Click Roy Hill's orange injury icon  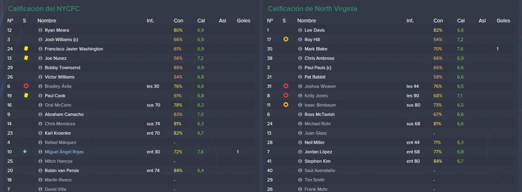point(285,40)
